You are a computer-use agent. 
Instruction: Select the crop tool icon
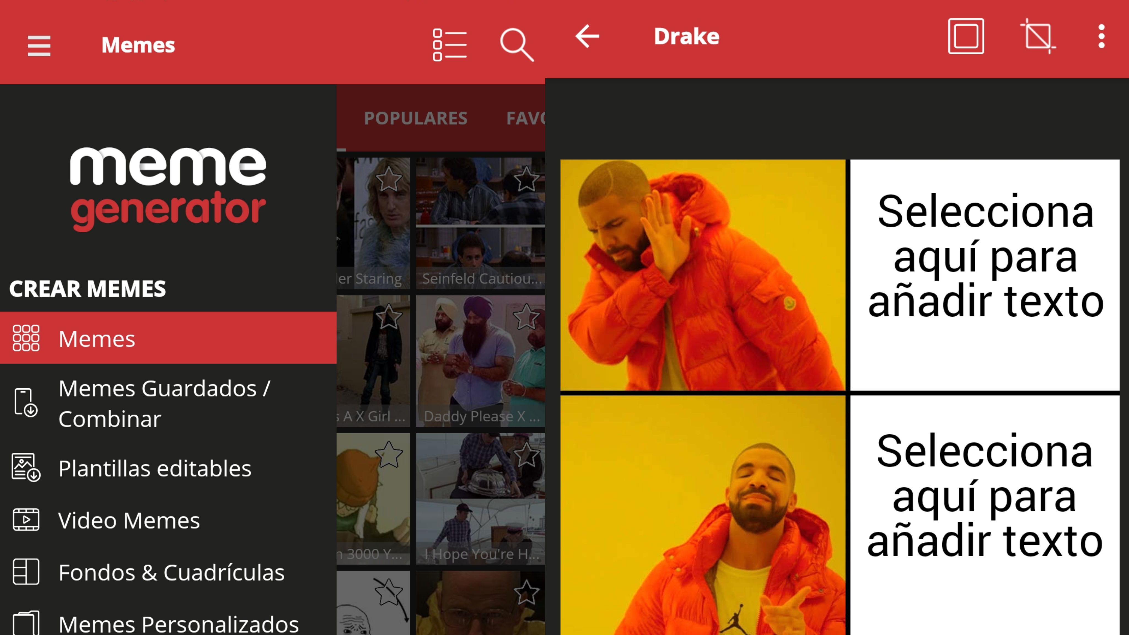[x=1038, y=36]
